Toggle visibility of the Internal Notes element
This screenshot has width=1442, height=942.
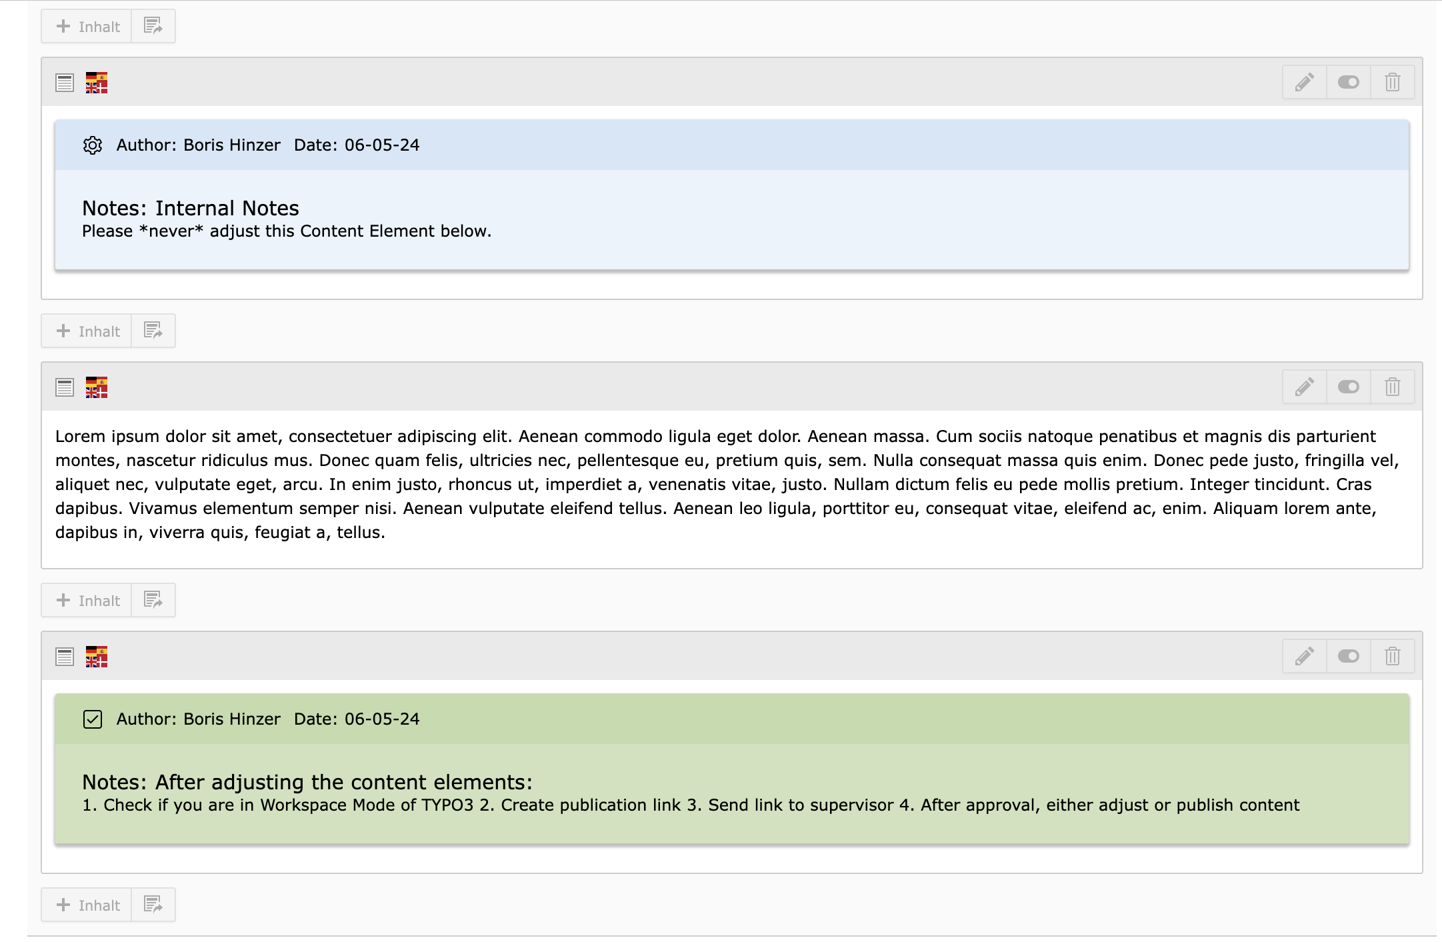(1347, 82)
